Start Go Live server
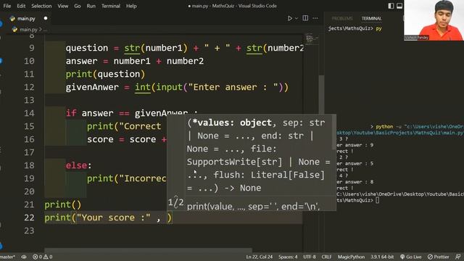This screenshot has width=464, height=261. [410, 257]
